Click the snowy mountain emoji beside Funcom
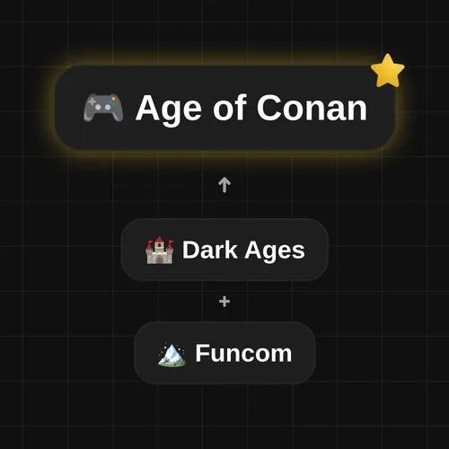Image resolution: width=449 pixels, height=449 pixels. pos(172,355)
